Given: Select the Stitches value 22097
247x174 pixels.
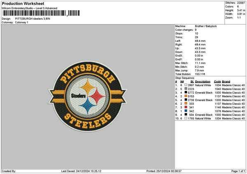Looking at the screenshot, I should click(241, 3).
